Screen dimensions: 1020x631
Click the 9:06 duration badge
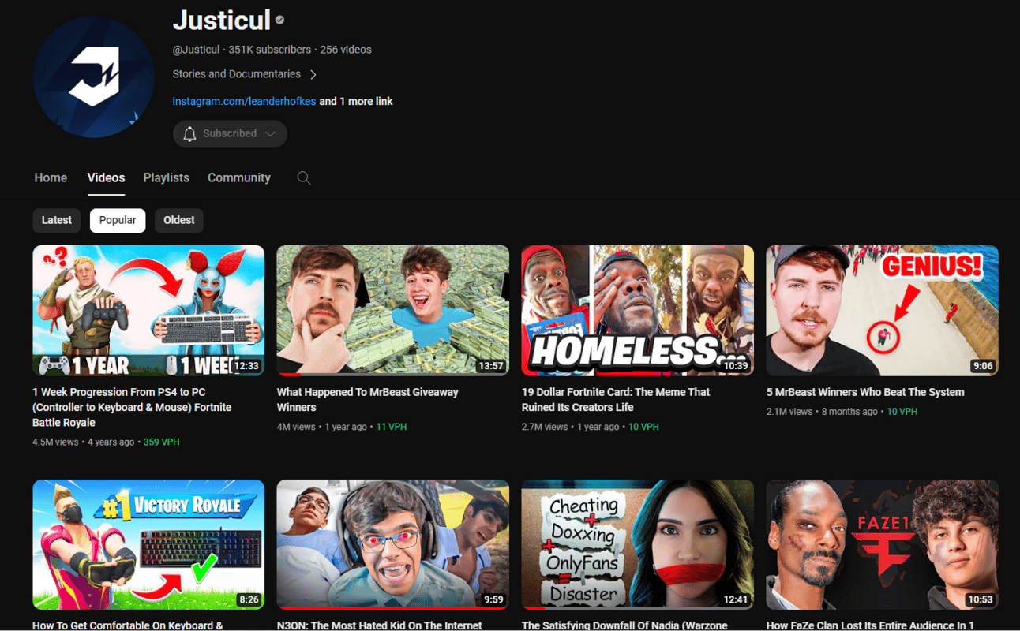click(983, 365)
